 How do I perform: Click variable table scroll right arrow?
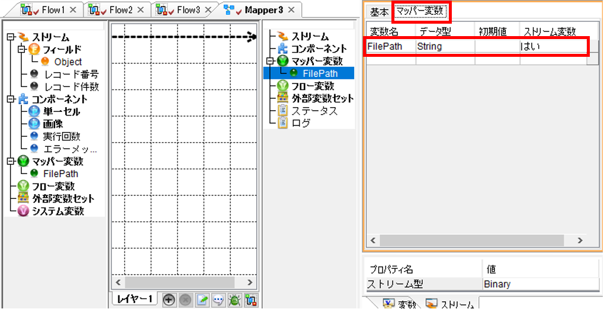[x=580, y=240]
